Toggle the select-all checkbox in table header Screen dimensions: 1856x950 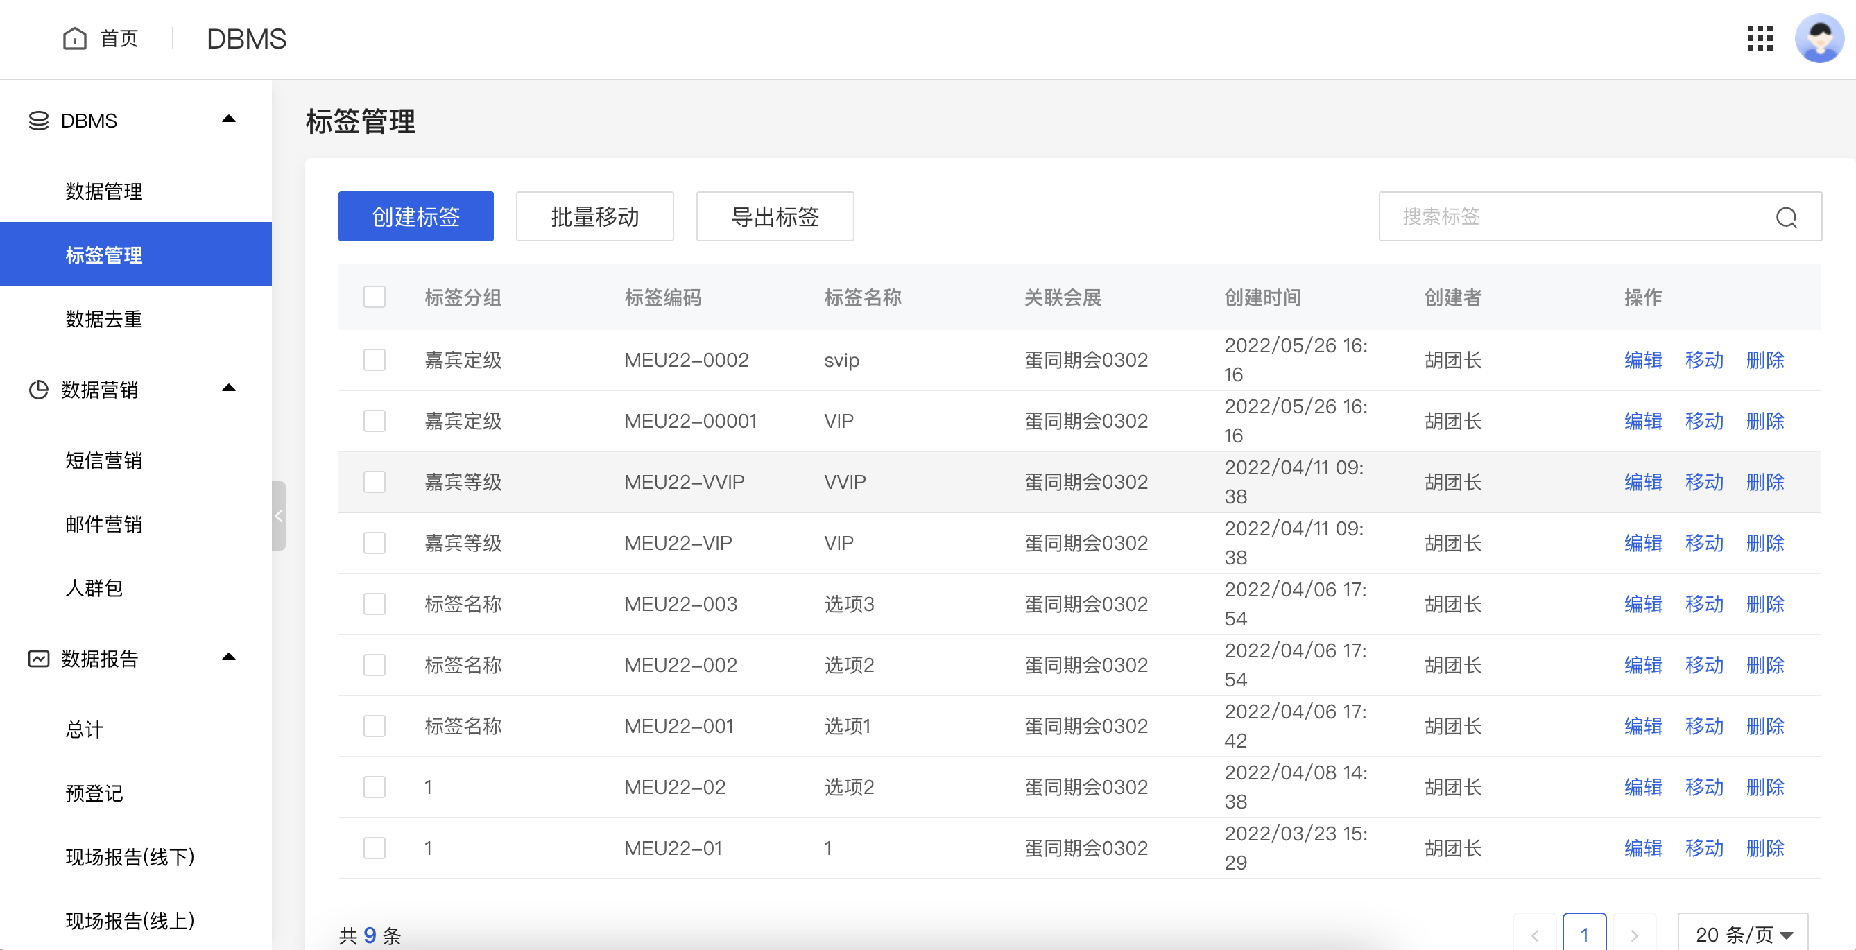(375, 297)
